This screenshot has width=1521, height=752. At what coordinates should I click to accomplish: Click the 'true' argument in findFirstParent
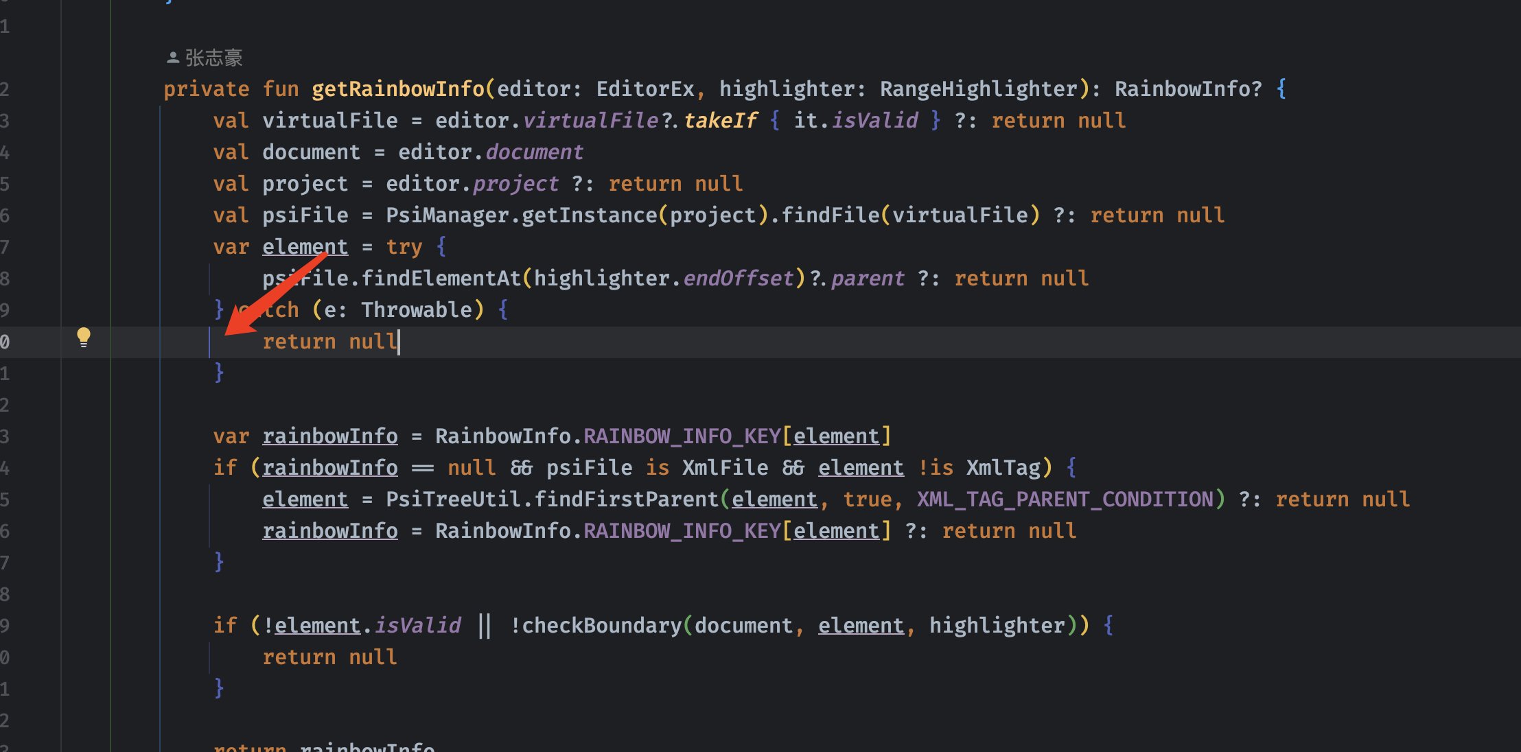click(867, 500)
